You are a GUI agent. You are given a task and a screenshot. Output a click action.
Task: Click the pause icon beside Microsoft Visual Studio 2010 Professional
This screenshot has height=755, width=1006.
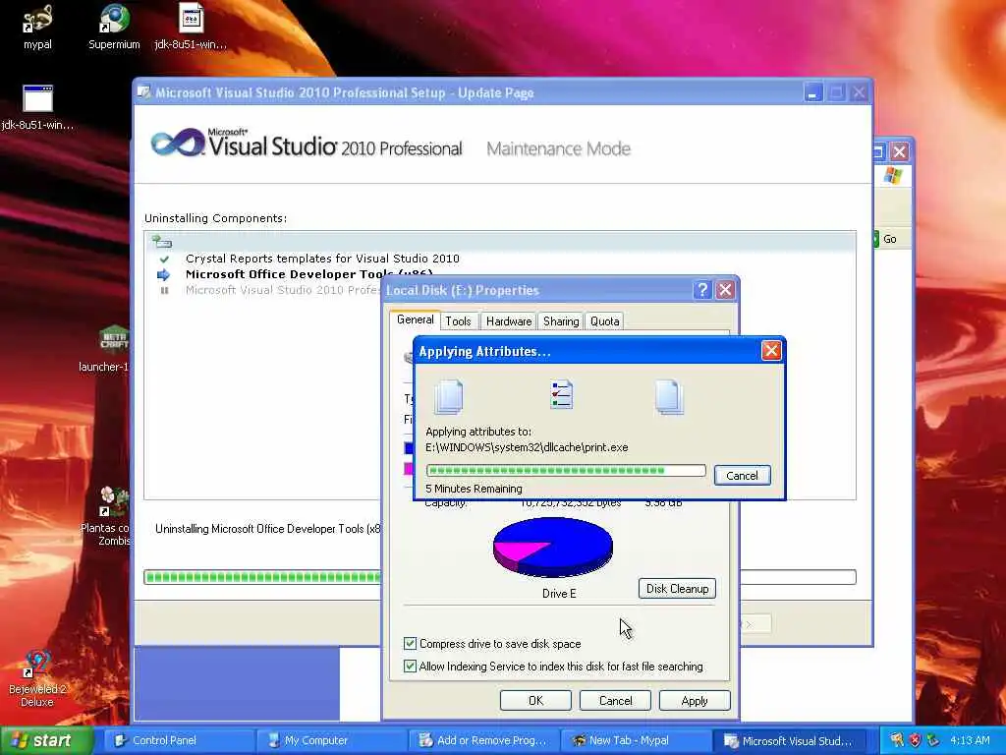point(164,291)
